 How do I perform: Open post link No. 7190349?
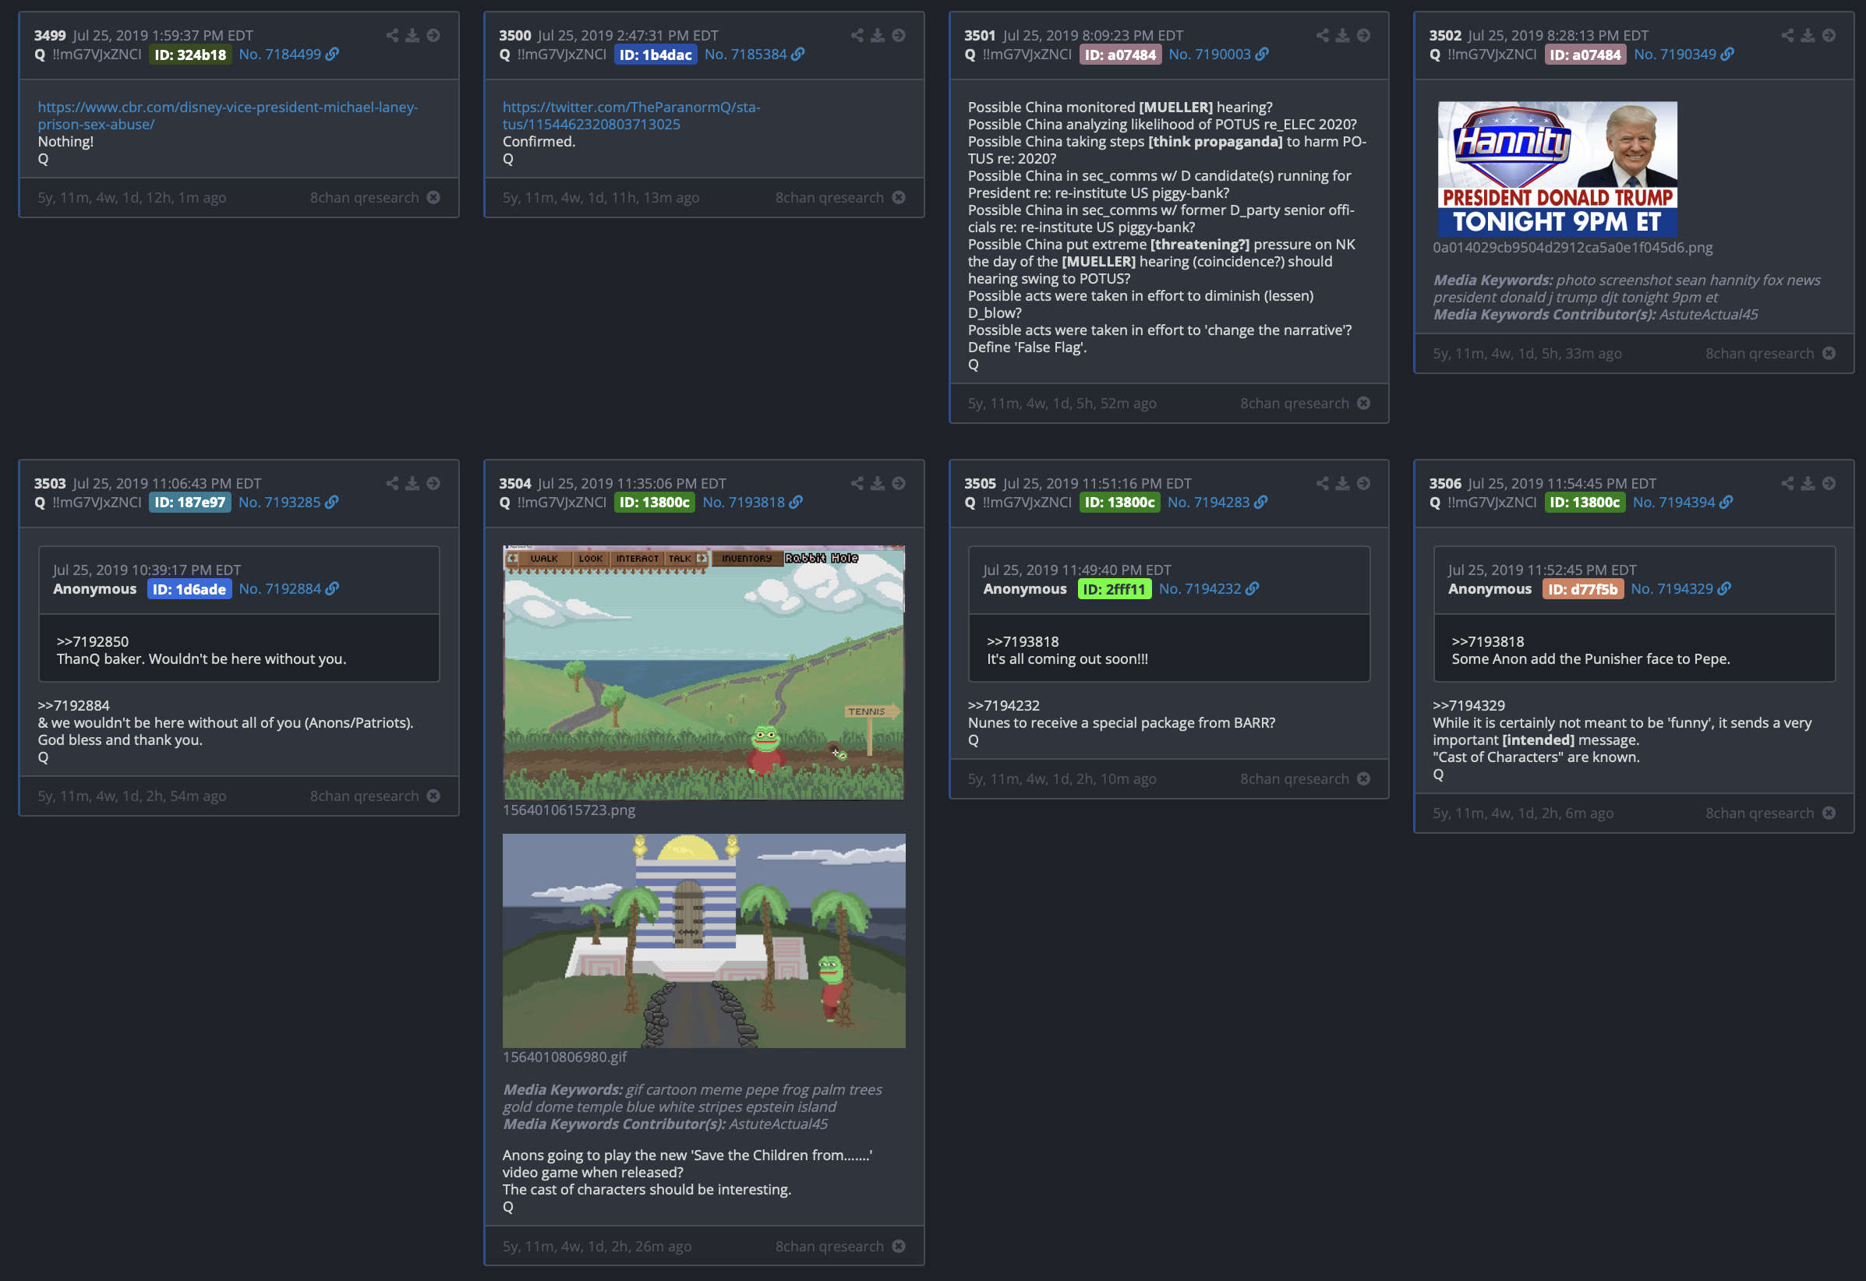click(1684, 55)
